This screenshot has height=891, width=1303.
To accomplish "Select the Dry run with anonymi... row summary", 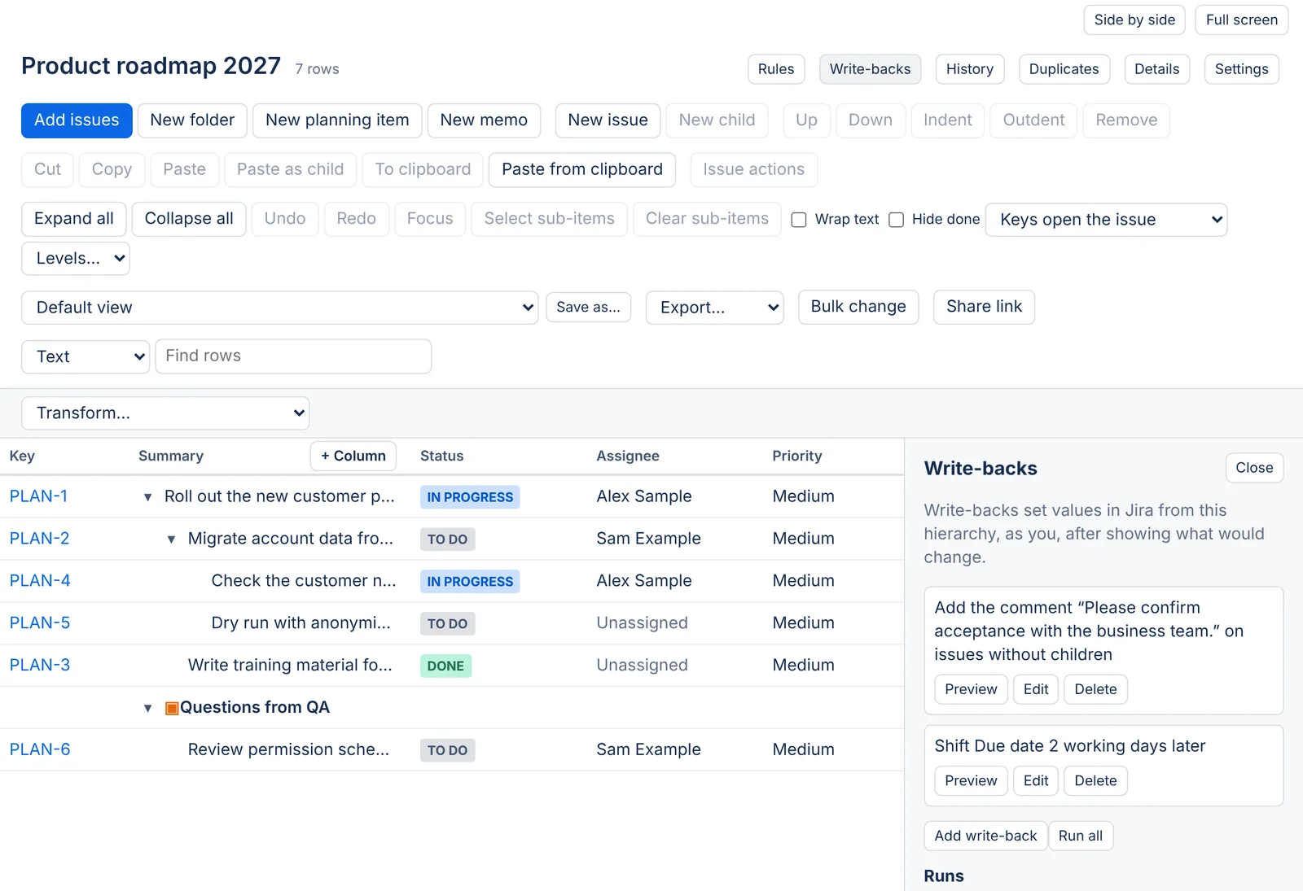I will tap(301, 623).
